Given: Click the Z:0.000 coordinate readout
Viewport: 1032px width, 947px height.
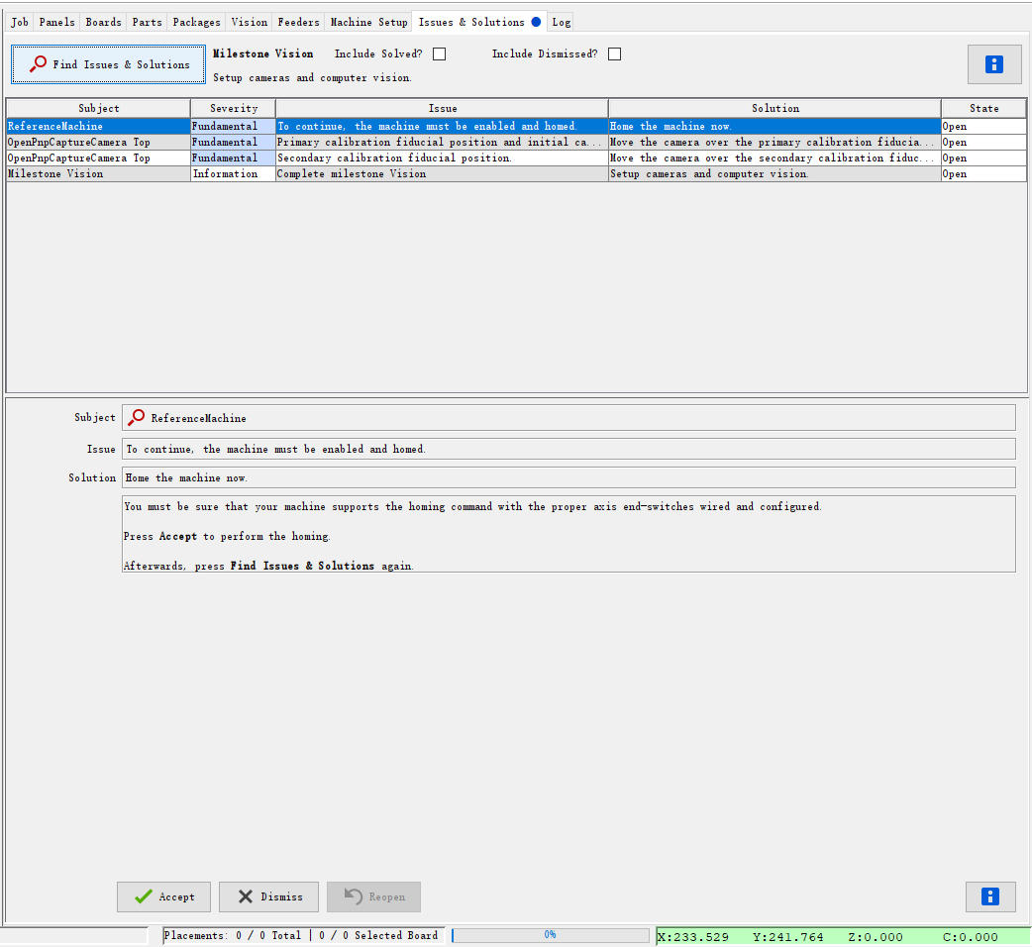Looking at the screenshot, I should click(876, 936).
